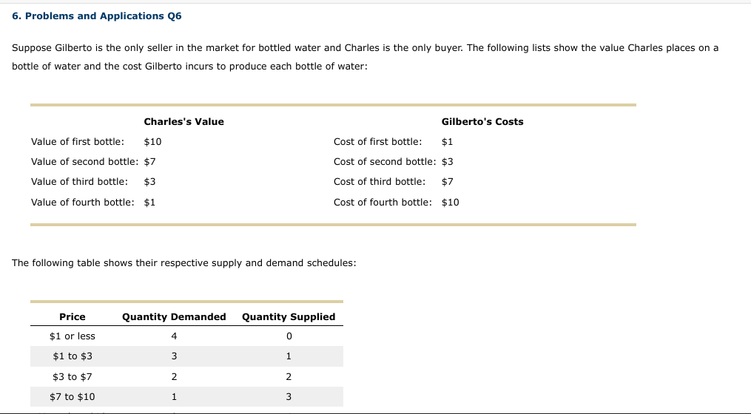Click the 'Price' table column header
Image resolution: width=751 pixels, height=414 pixels.
73,316
